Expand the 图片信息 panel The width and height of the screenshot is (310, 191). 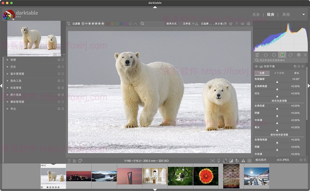pyautogui.click(x=16, y=95)
